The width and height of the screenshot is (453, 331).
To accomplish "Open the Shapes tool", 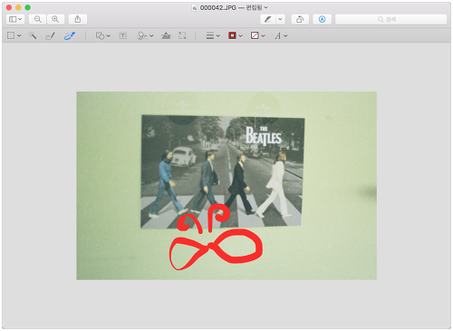I will [100, 35].
